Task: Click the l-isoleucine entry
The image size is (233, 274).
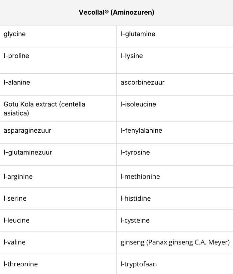Action: tap(138, 104)
